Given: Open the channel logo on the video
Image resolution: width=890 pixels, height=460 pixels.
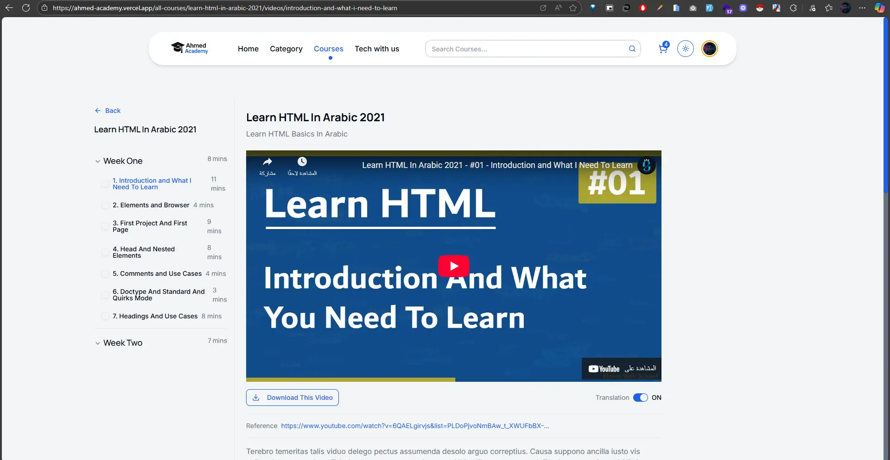Looking at the screenshot, I should (x=647, y=165).
